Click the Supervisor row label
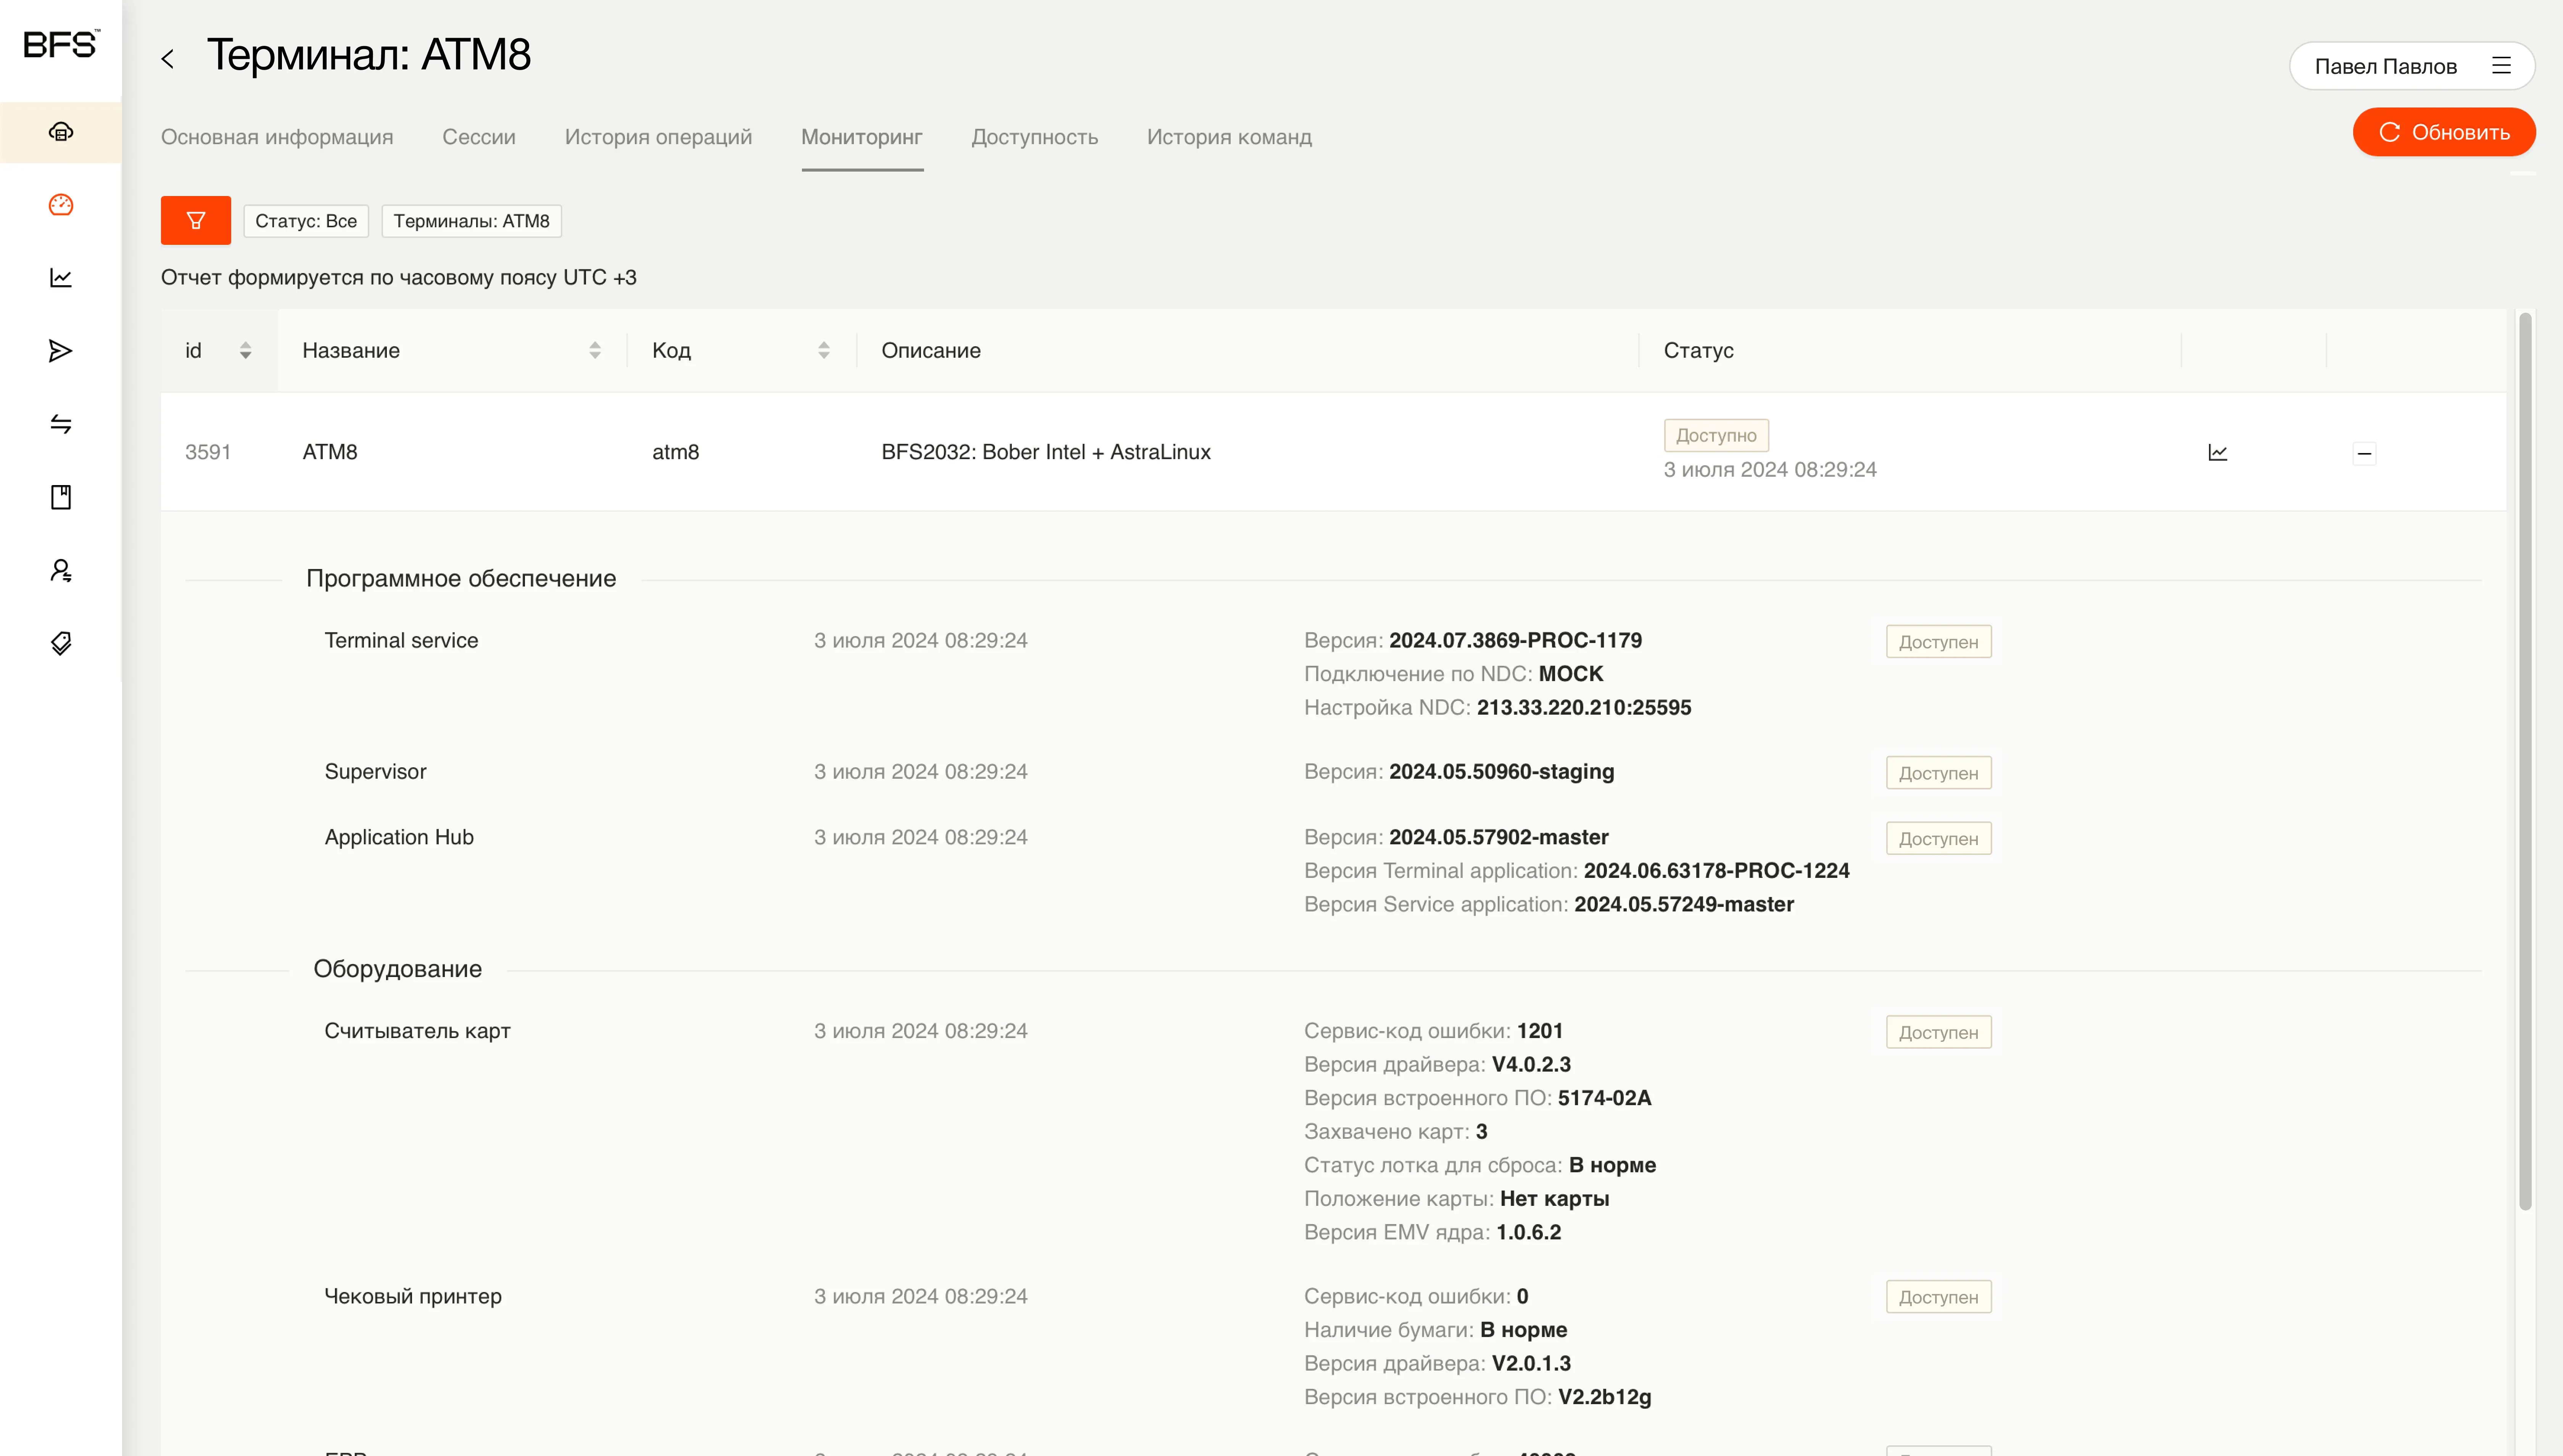2563x1456 pixels. 375,771
